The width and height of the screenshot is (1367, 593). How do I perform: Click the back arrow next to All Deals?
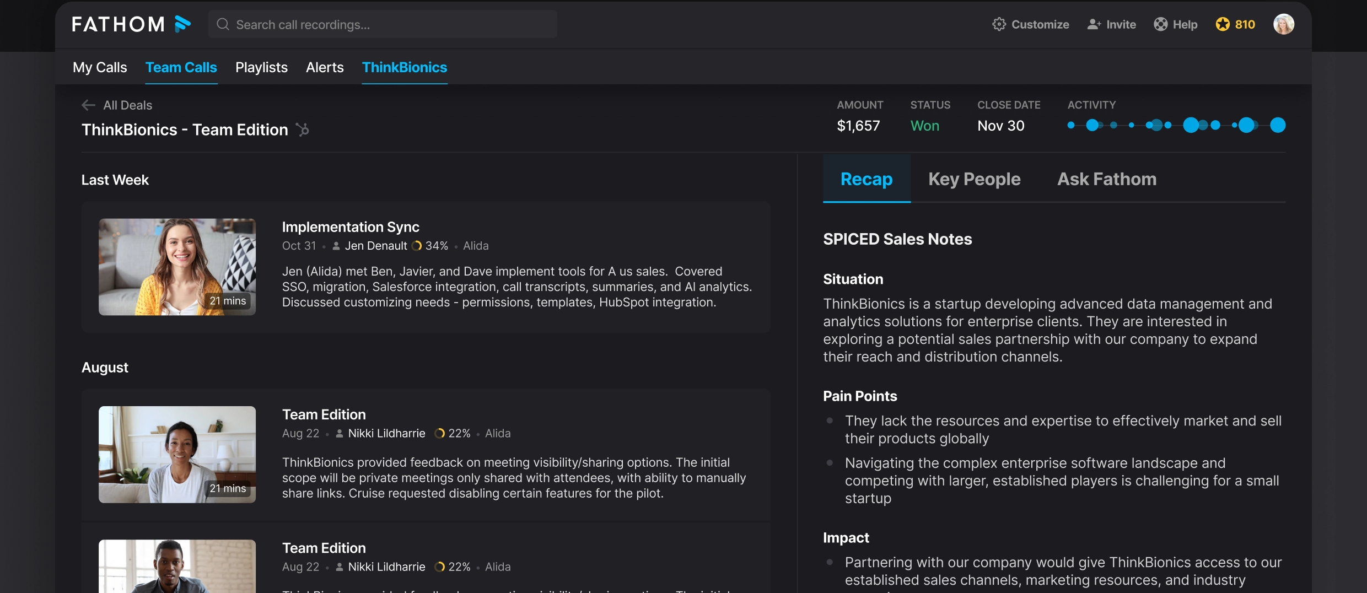(x=88, y=105)
